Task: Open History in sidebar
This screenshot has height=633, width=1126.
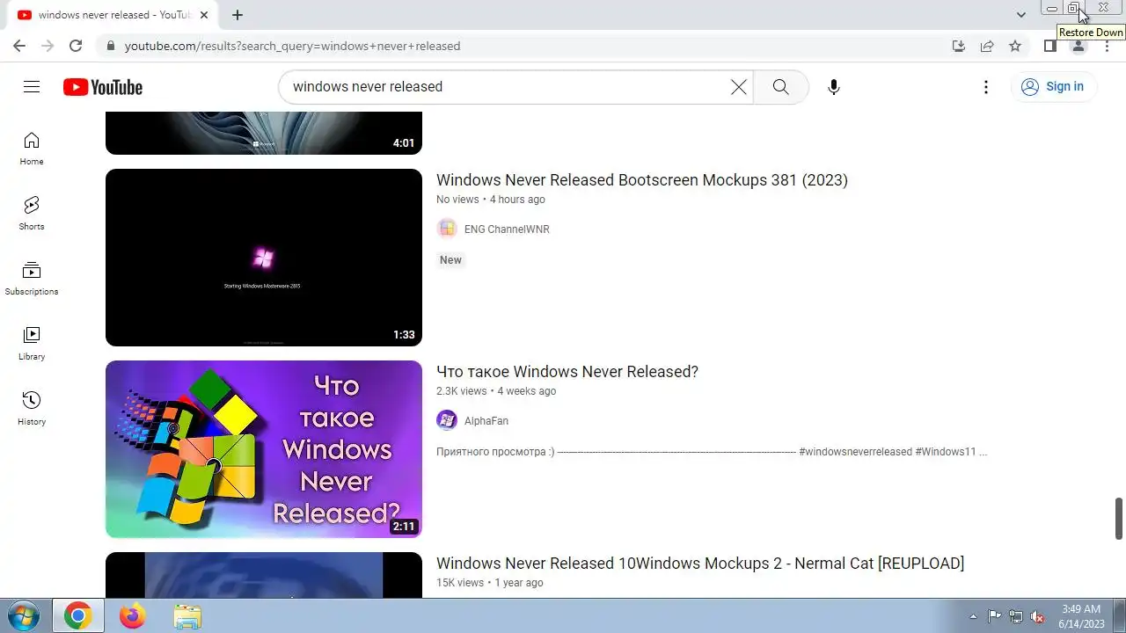Action: tap(32, 409)
